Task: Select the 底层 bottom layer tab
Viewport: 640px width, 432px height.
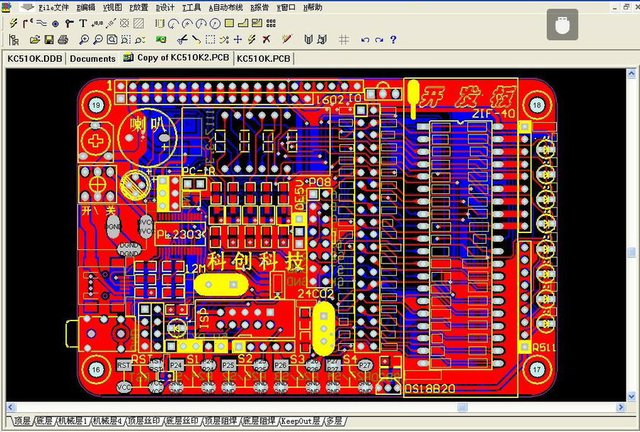Action: pyautogui.click(x=44, y=421)
